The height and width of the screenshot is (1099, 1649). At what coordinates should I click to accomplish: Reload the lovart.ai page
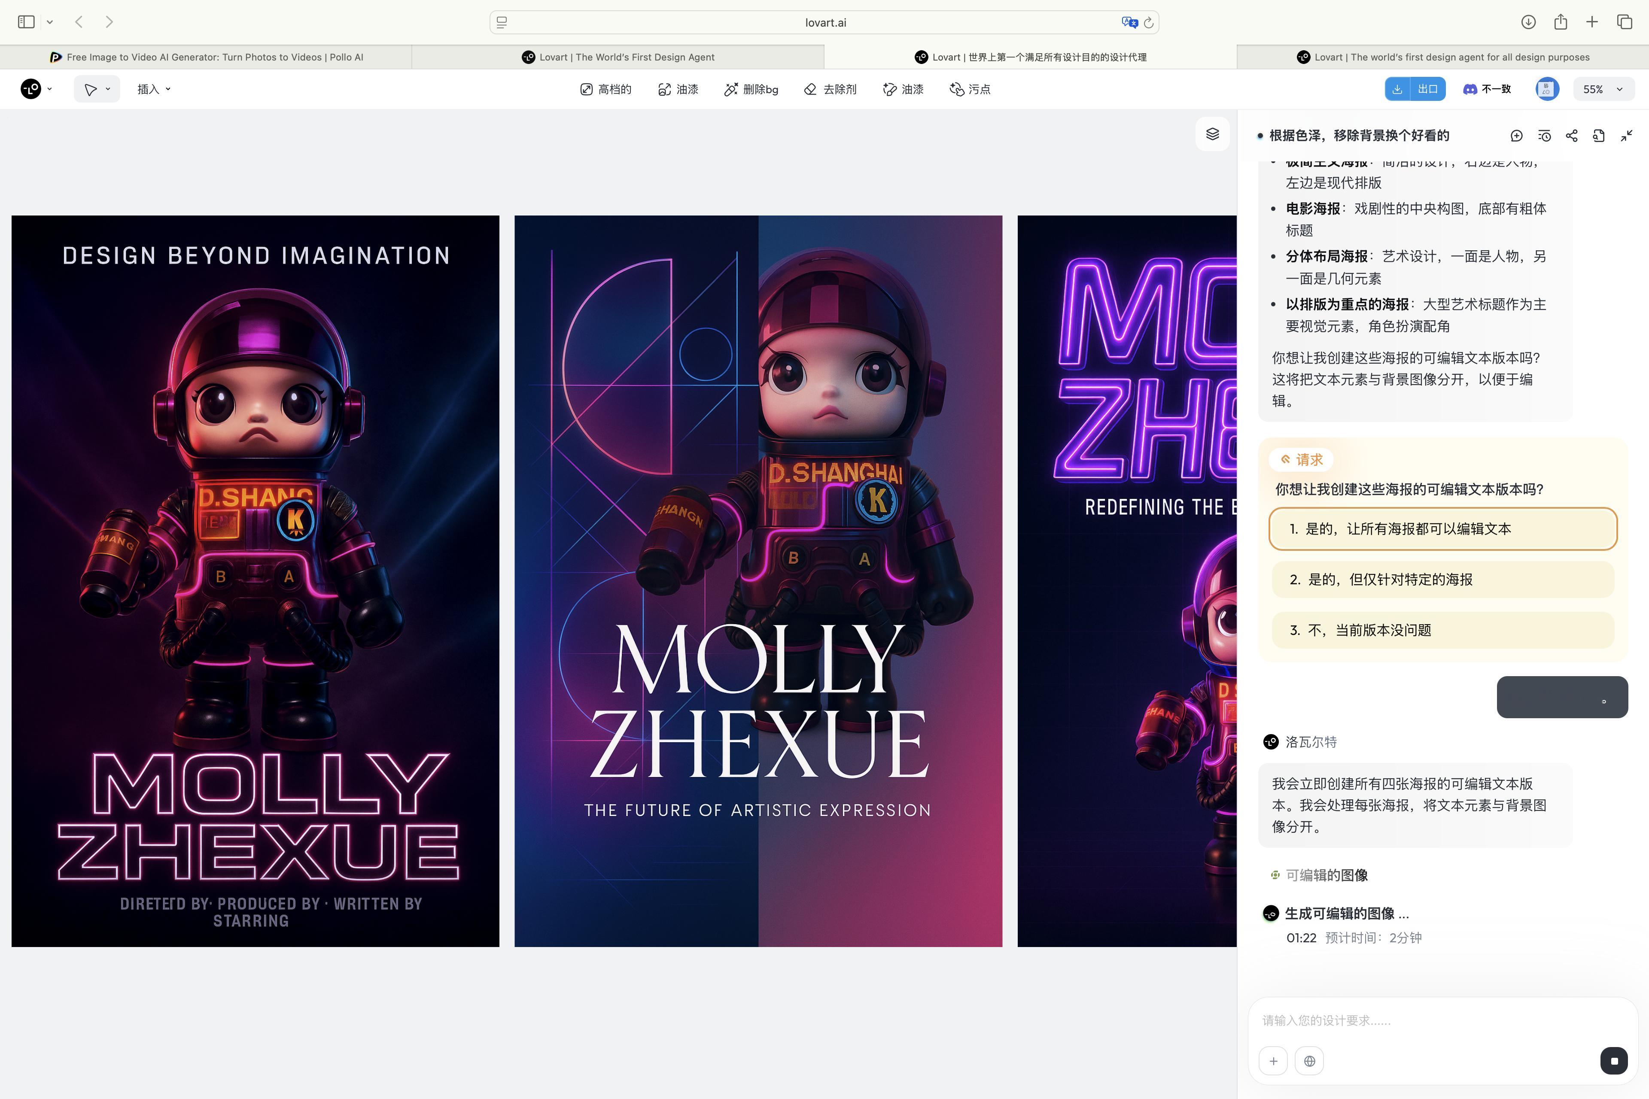(x=1148, y=22)
